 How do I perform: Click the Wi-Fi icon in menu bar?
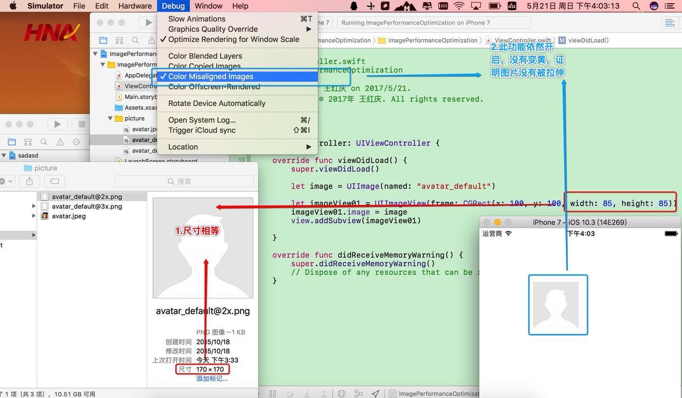pyautogui.click(x=459, y=6)
